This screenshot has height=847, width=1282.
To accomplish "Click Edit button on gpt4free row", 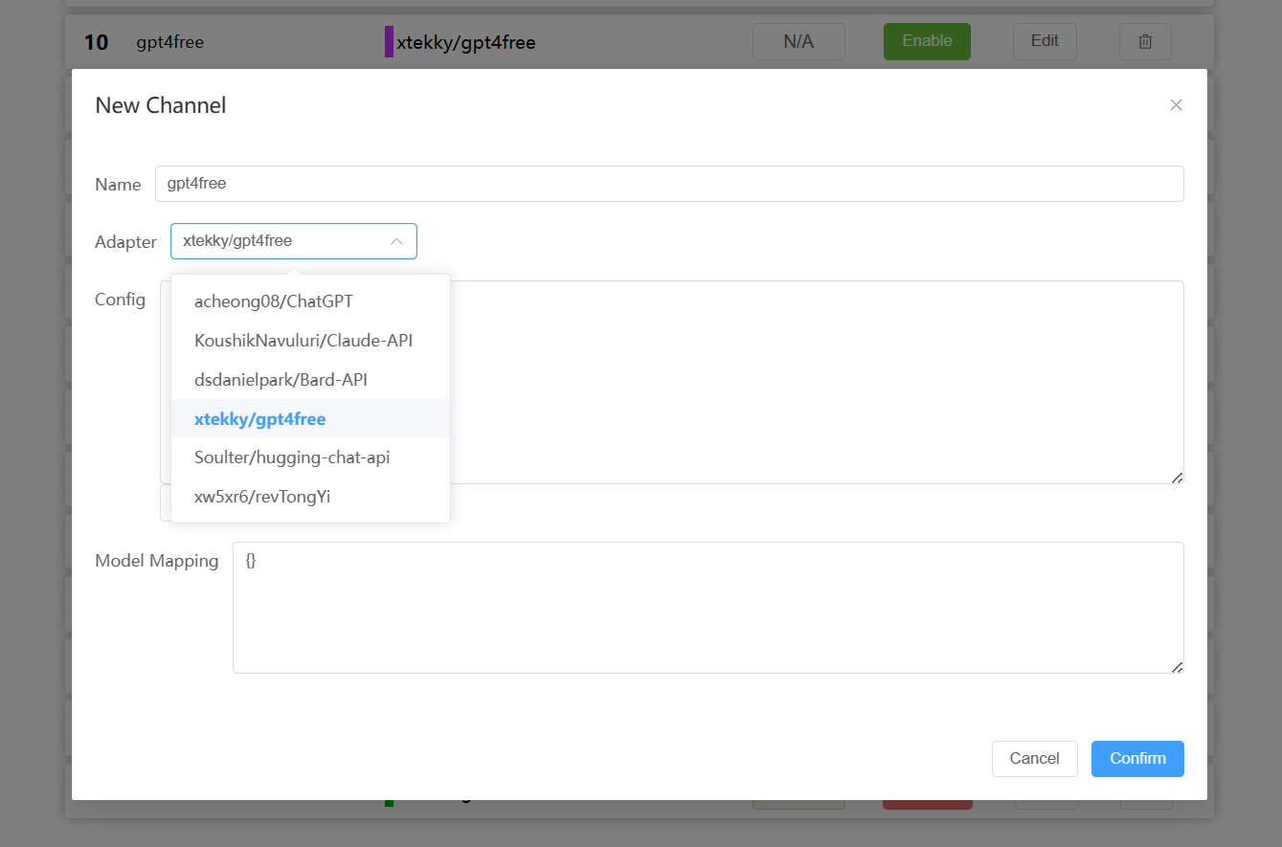I will coord(1045,41).
